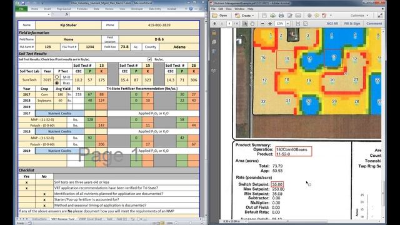The height and width of the screenshot is (225, 400).
Task: Open the Developer ribbon tab in Excel
Action: point(137,9)
